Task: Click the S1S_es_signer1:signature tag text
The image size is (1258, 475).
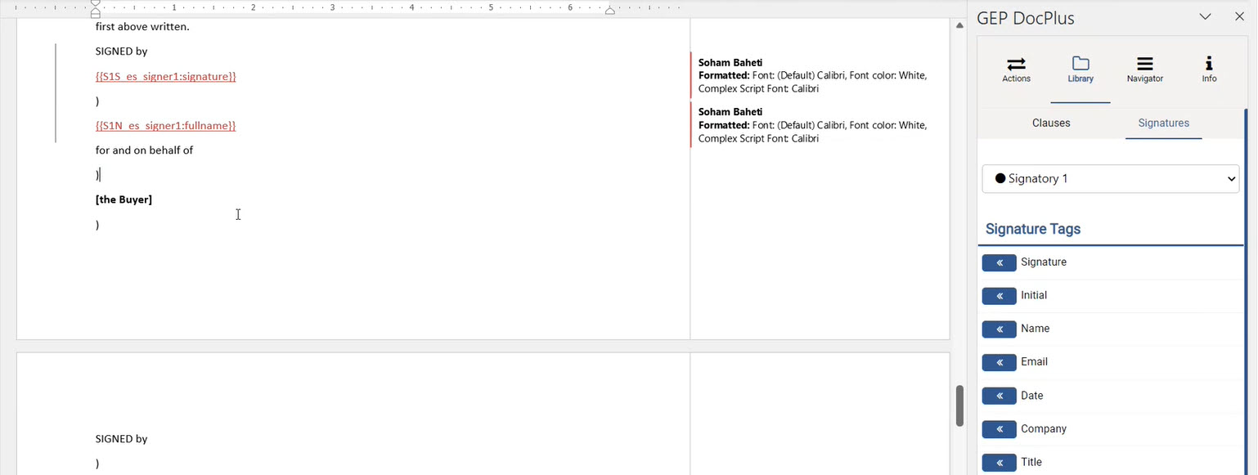Action: [x=165, y=76]
